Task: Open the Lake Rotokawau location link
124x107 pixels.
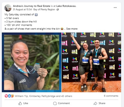Action: click(66, 6)
